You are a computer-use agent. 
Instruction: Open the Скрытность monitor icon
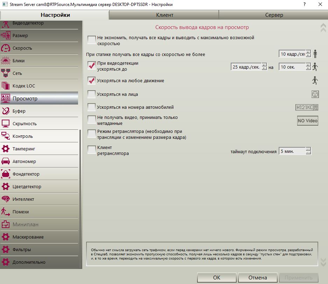(x=6, y=123)
